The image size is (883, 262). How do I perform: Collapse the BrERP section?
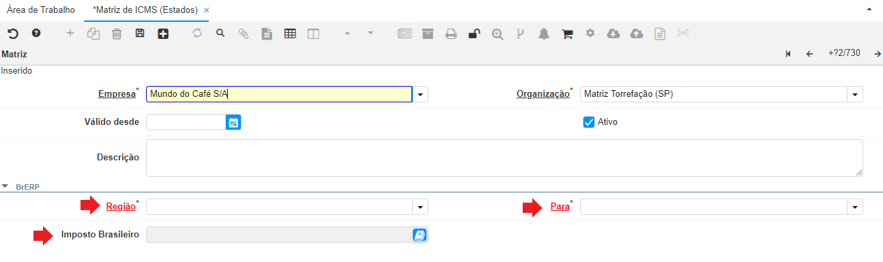(x=5, y=186)
